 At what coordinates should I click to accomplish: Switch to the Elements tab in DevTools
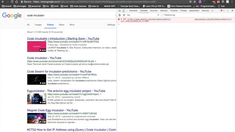tap(133, 11)
